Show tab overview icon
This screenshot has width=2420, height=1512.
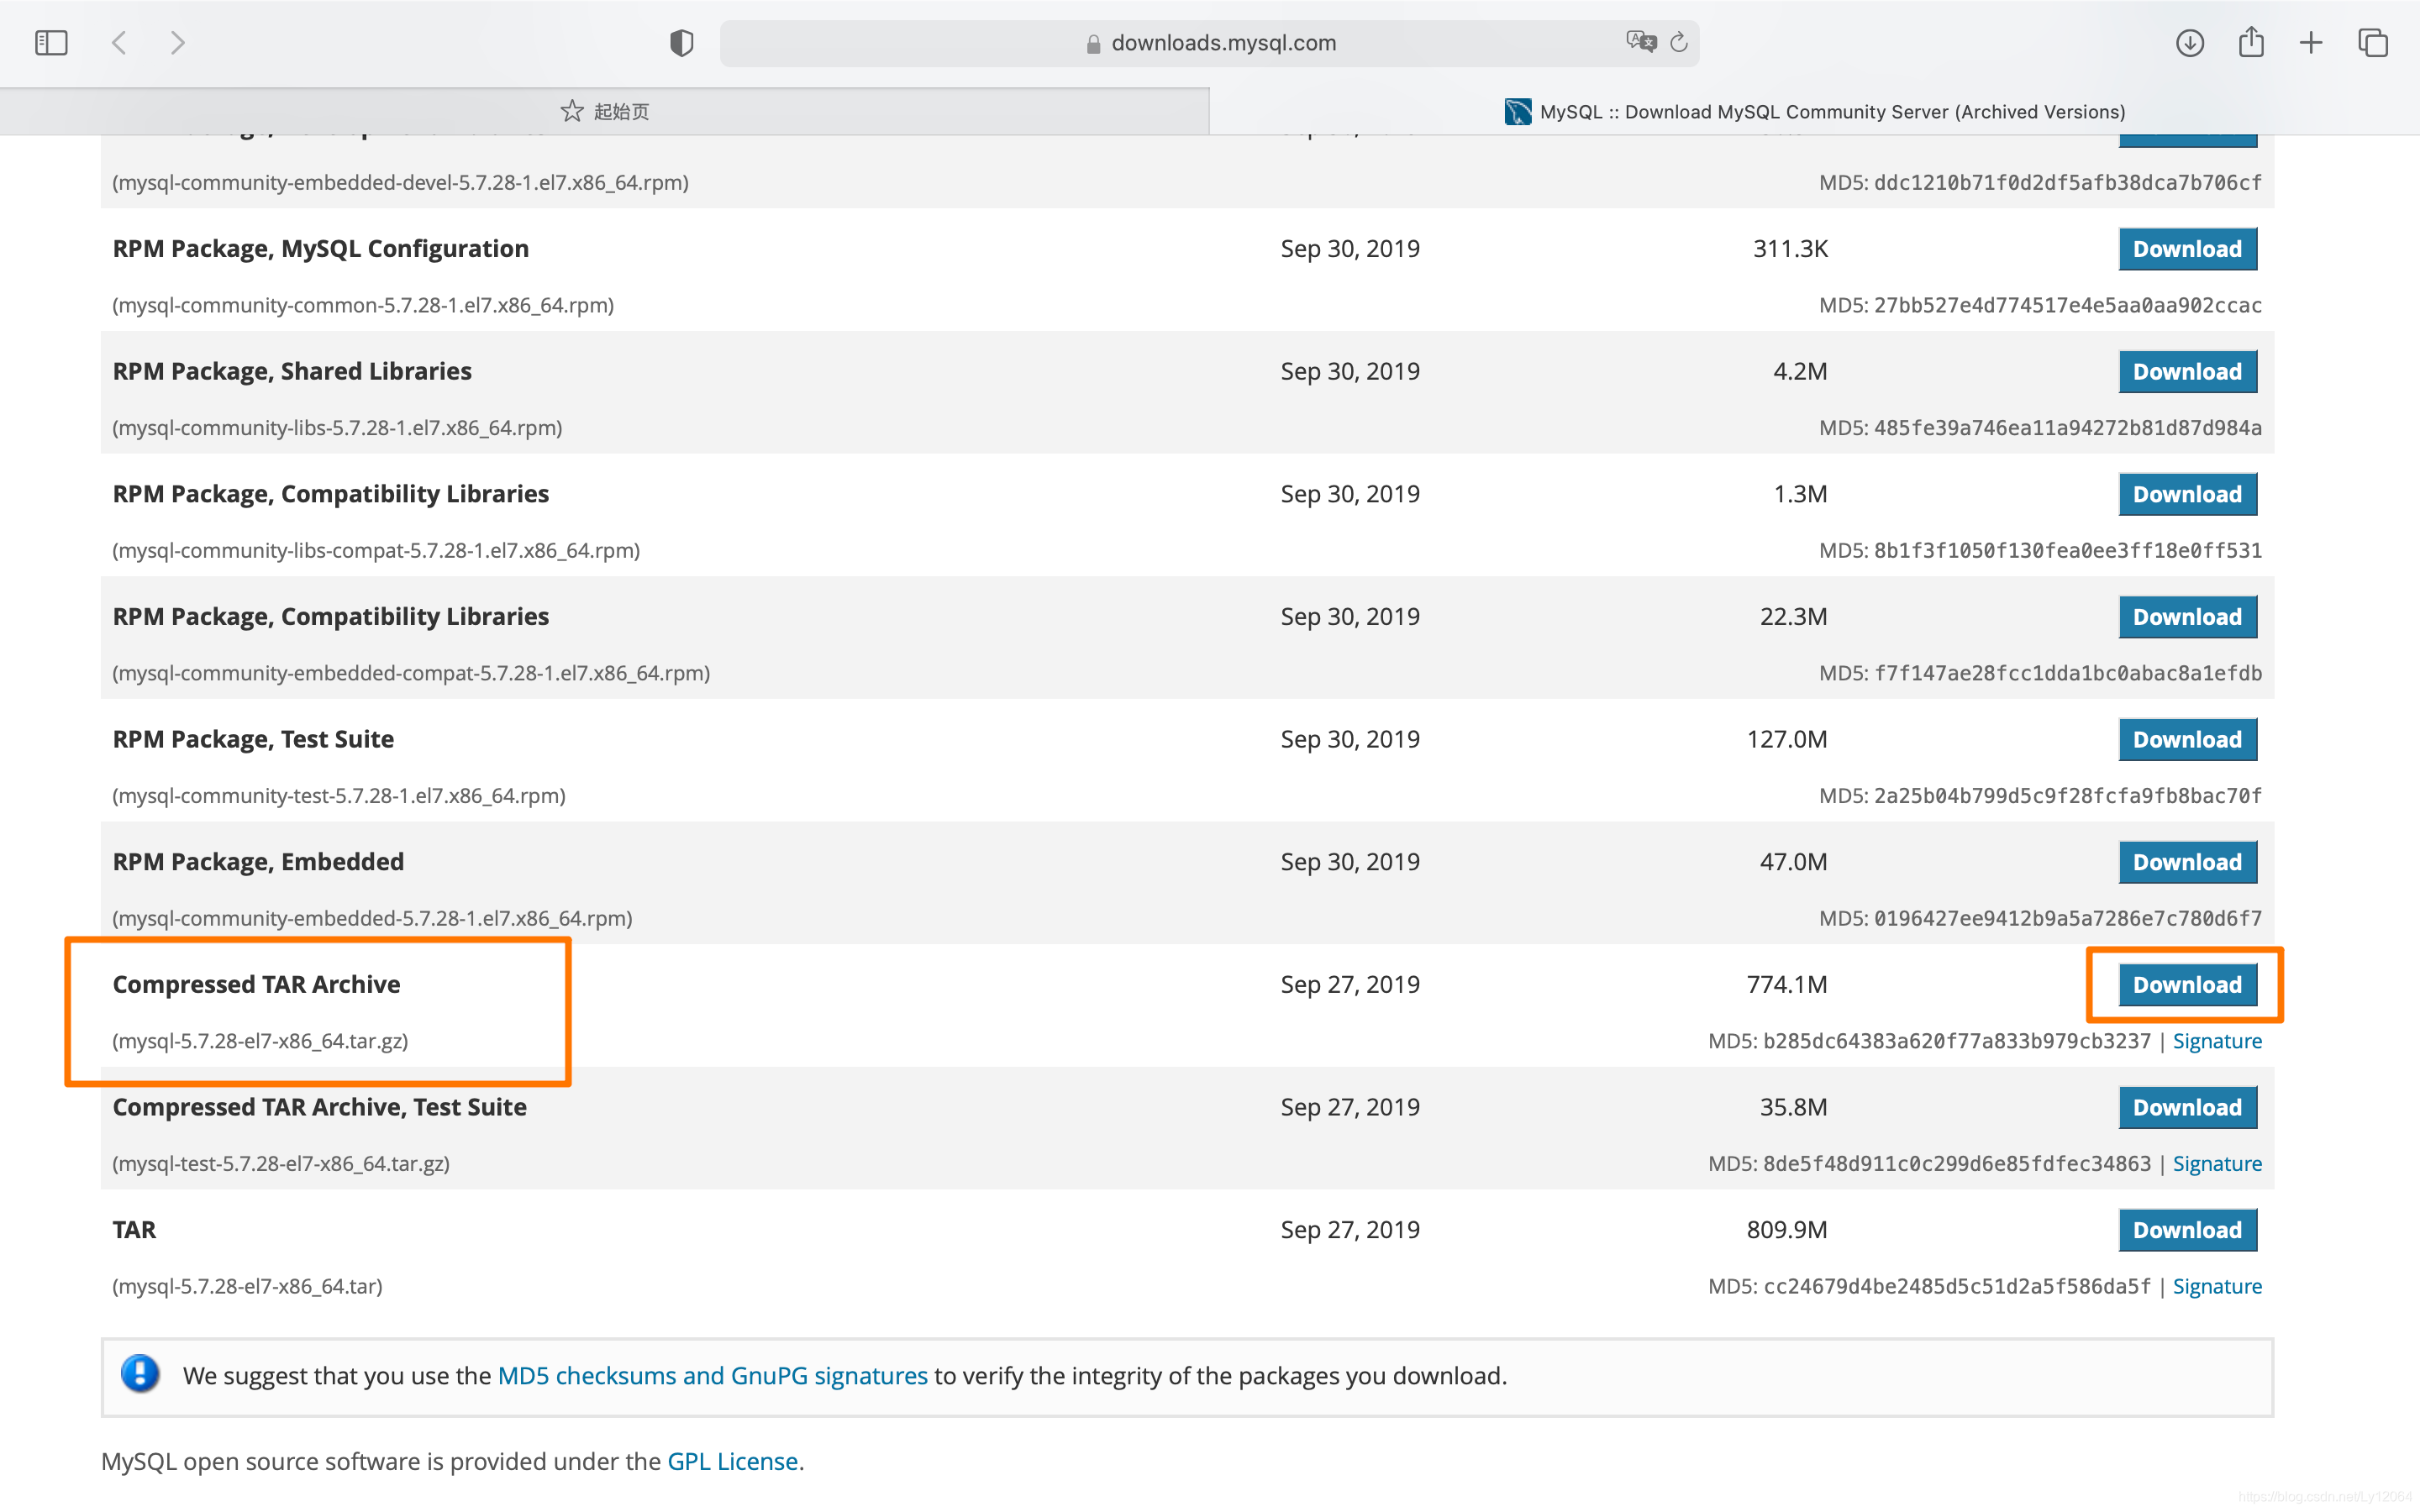2373,43
